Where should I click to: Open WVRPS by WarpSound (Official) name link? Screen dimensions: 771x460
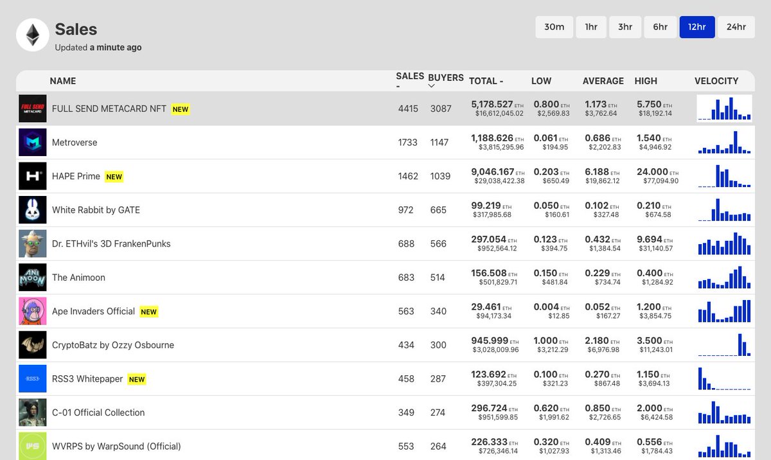click(116, 446)
